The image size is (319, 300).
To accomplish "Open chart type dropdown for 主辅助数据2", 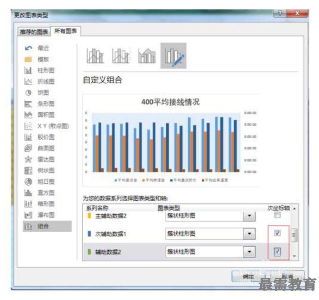I will point(249,216).
